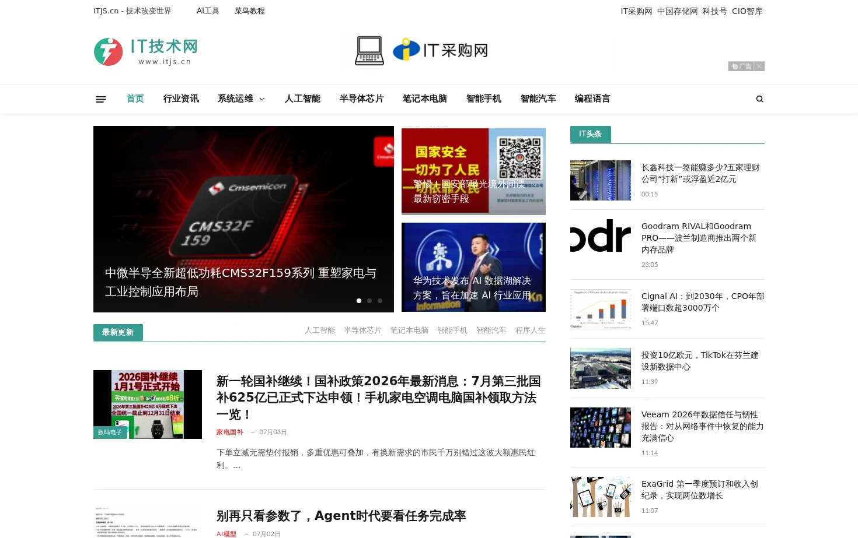Image resolution: width=858 pixels, height=538 pixels.
Task: Open 编程语言 menu item
Action: (x=592, y=99)
